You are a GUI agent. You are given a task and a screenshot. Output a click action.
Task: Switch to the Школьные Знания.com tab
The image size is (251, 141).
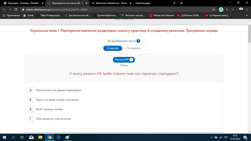[111, 3]
